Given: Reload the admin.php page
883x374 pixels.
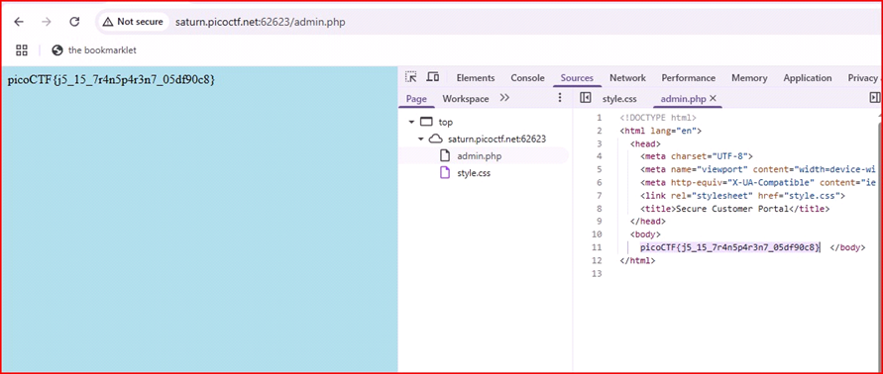Looking at the screenshot, I should (x=74, y=22).
